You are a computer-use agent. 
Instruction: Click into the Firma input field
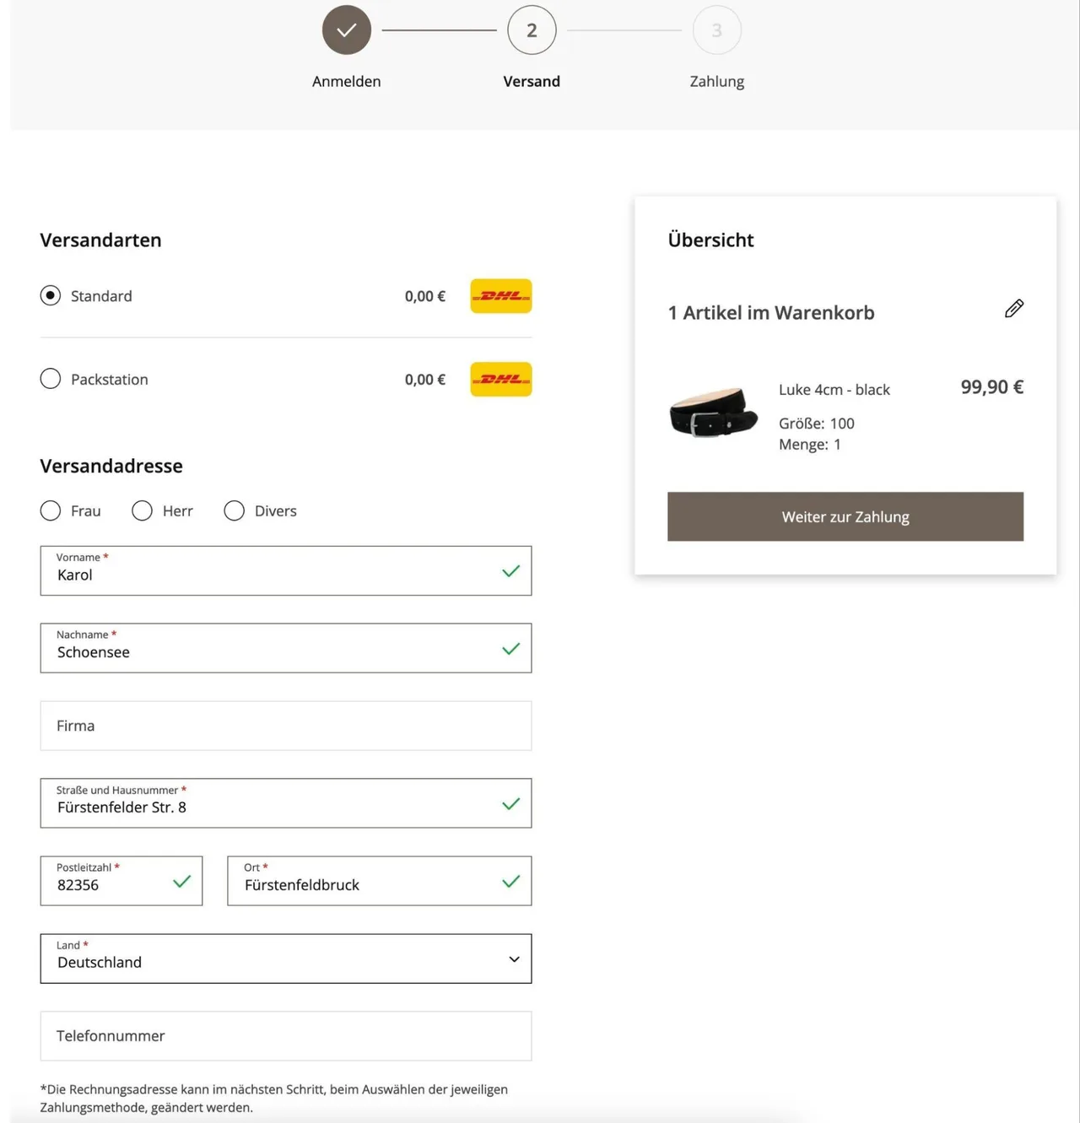click(x=286, y=726)
